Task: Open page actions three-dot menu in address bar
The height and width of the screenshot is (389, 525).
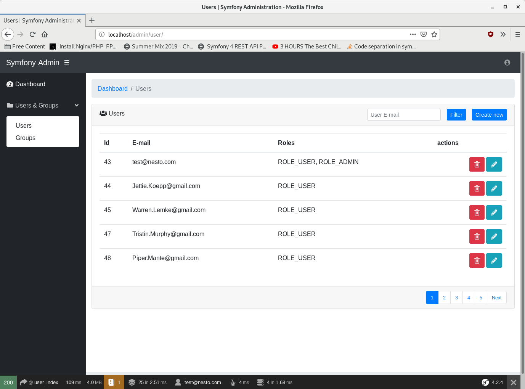Action: [413, 34]
